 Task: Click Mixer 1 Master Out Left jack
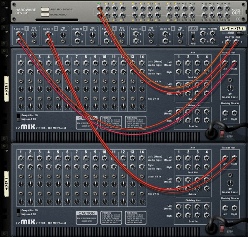(225, 63)
